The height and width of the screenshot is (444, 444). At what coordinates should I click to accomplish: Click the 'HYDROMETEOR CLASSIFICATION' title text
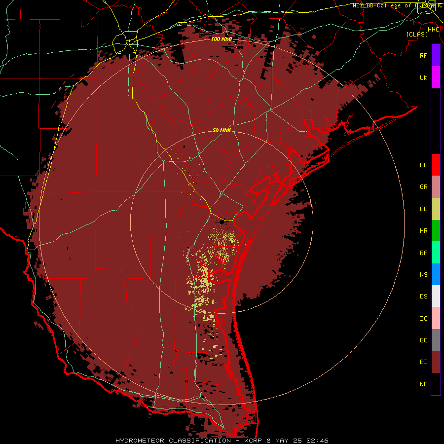173,441
